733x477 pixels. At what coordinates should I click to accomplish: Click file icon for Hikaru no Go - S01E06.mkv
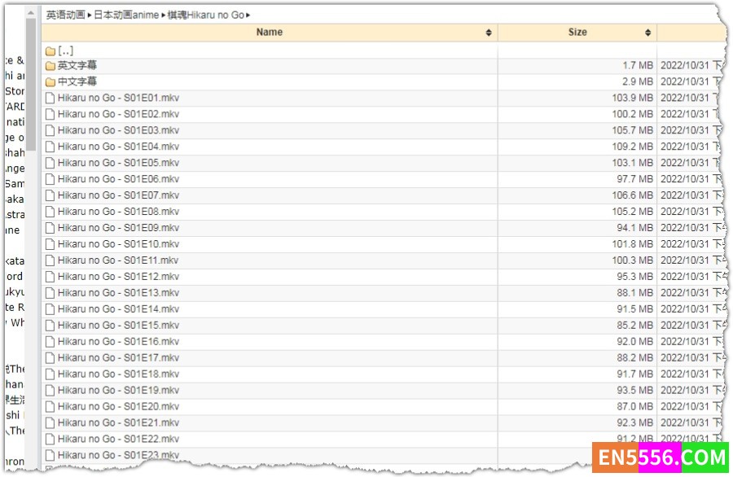50,179
